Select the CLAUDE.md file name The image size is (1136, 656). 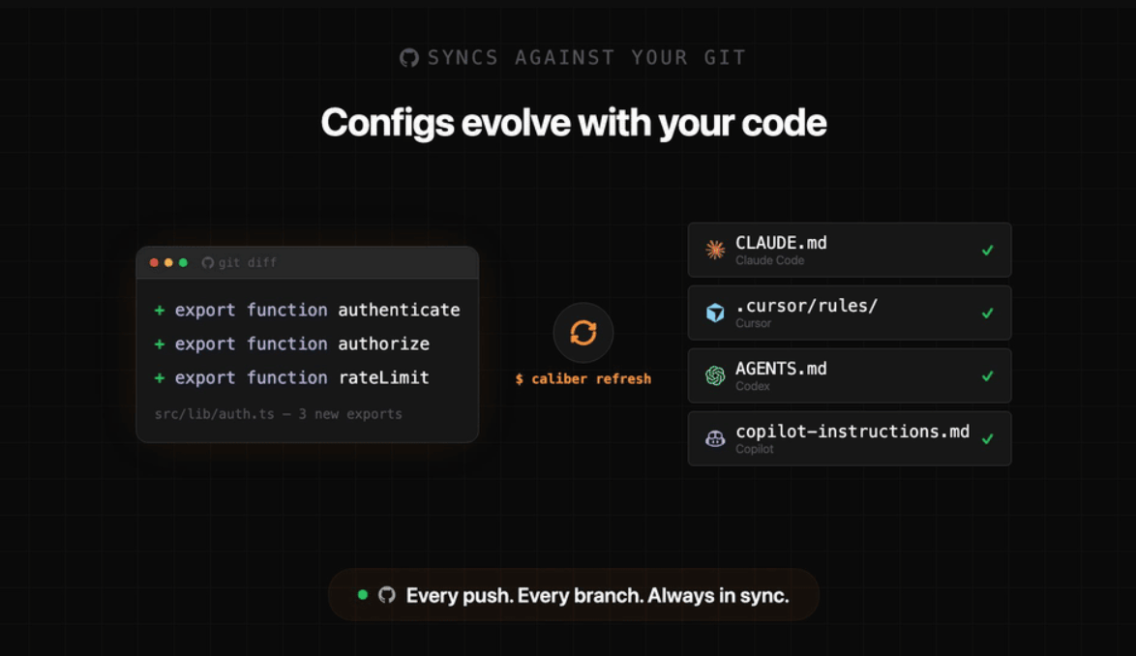781,243
